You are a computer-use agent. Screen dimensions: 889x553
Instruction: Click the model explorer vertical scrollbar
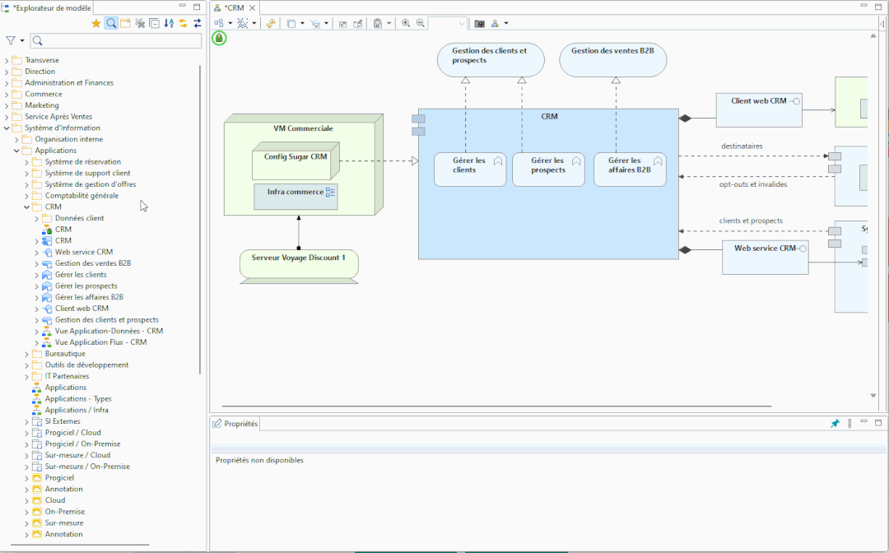pos(200,220)
